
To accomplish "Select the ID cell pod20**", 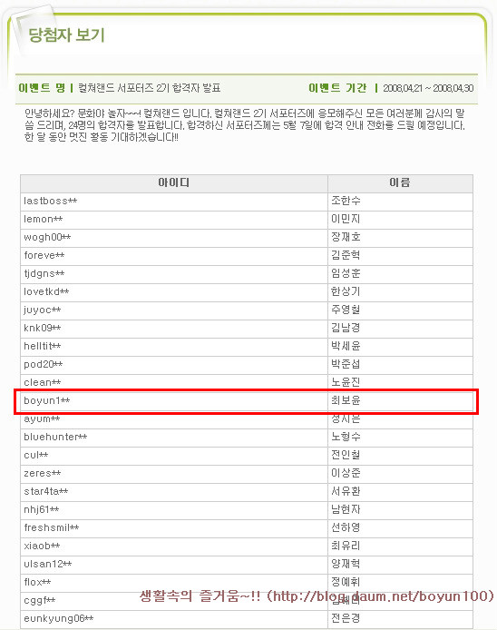I will [x=174, y=364].
